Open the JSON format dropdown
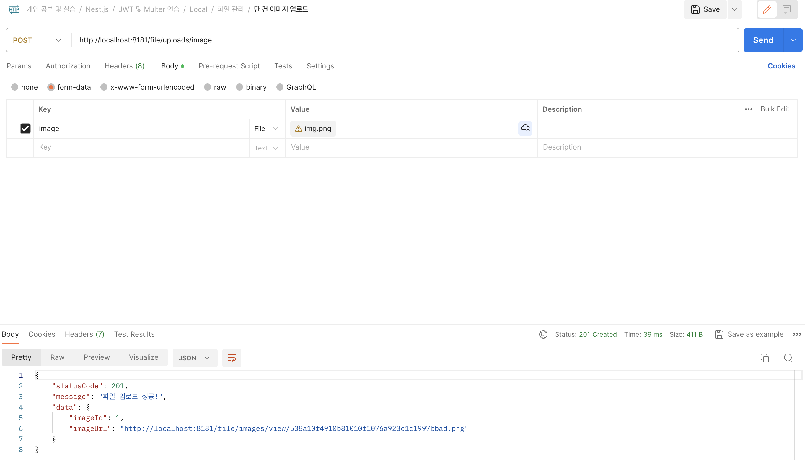The image size is (805, 460). [195, 358]
